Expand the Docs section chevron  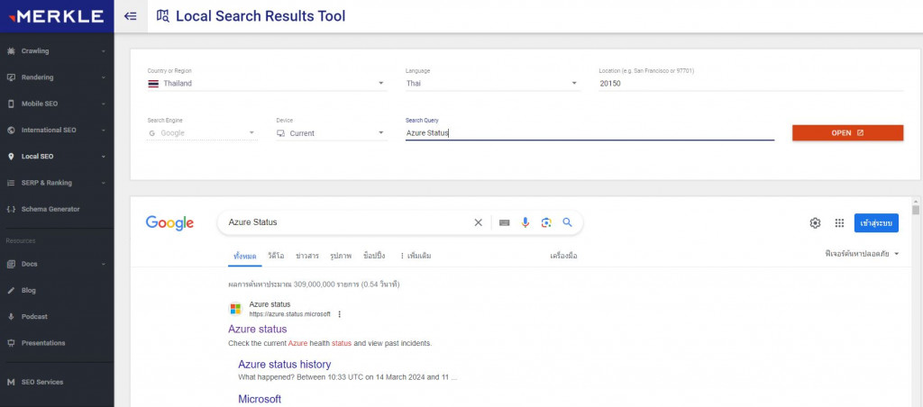tap(104, 264)
